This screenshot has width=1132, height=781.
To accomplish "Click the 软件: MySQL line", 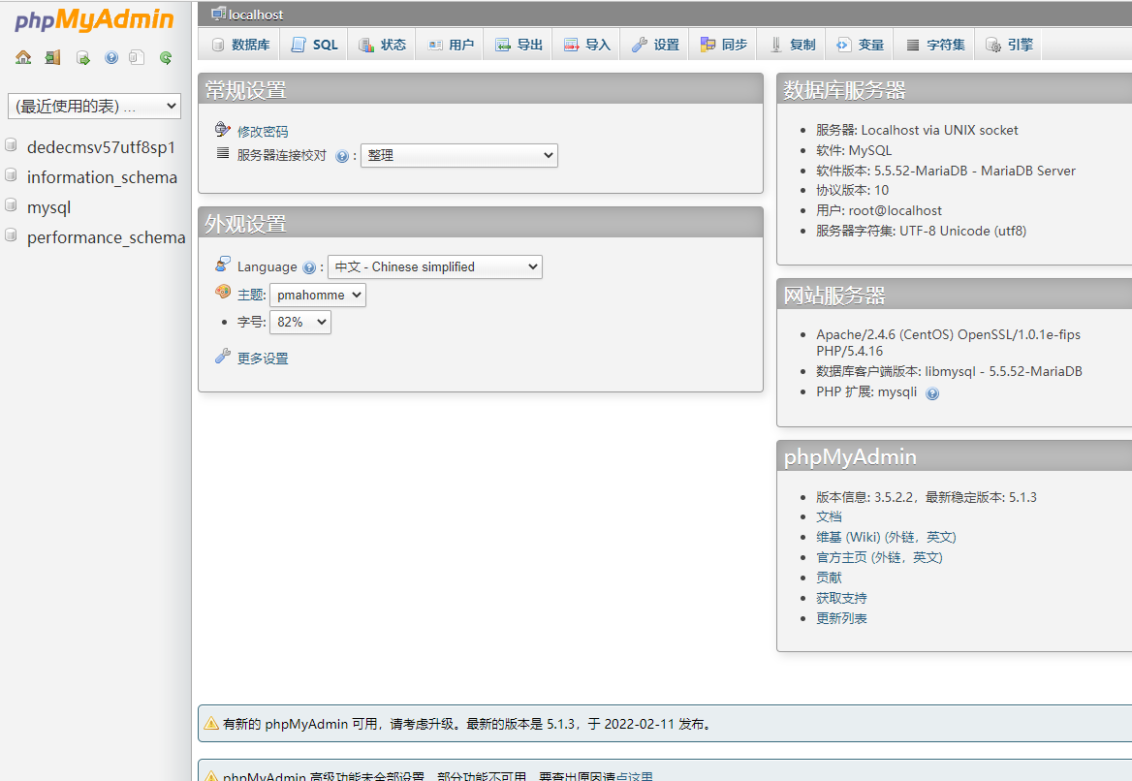I will tap(854, 150).
